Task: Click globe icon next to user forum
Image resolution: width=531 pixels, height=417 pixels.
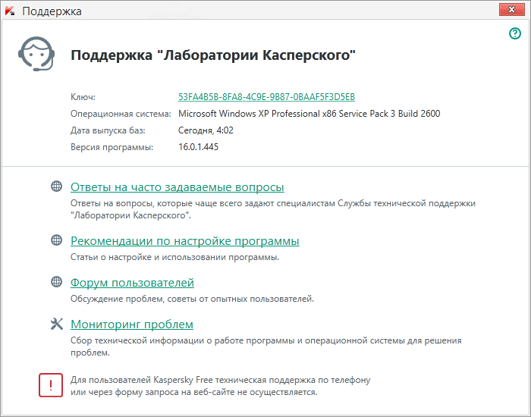Action: [57, 281]
